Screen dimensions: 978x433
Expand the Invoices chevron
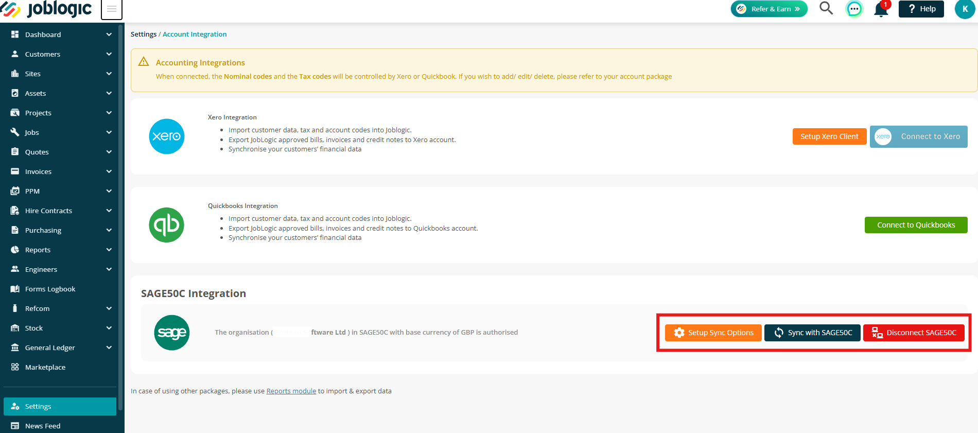(x=109, y=171)
